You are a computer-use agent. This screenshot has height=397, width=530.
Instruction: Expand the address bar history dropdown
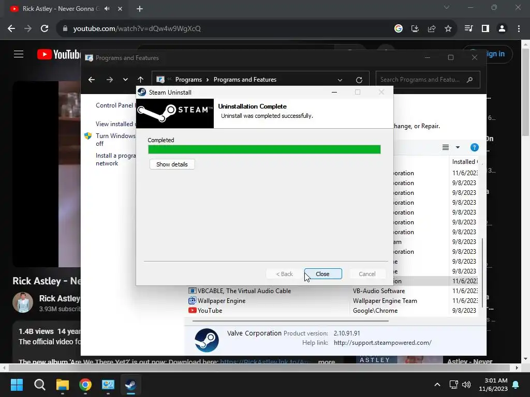click(340, 80)
